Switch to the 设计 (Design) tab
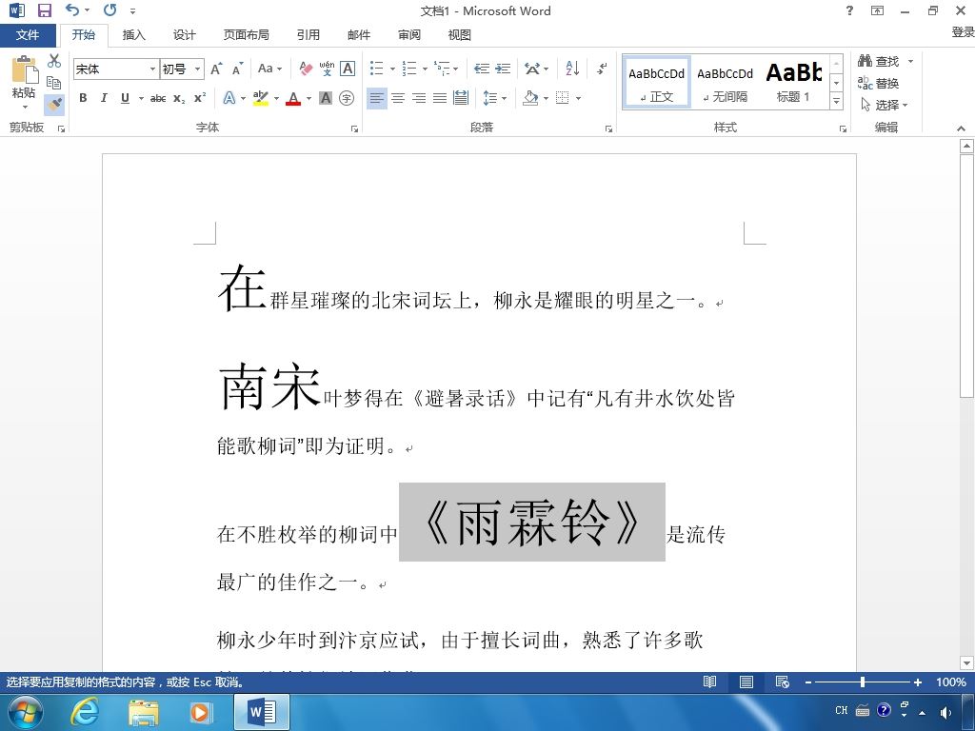The height and width of the screenshot is (731, 975). point(184,35)
